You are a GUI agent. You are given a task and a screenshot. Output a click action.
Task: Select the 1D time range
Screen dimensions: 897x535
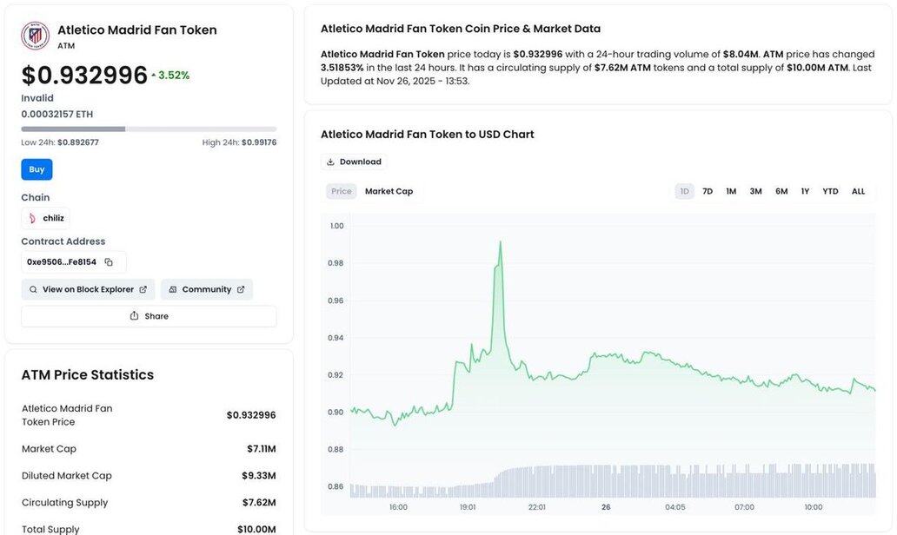(684, 191)
